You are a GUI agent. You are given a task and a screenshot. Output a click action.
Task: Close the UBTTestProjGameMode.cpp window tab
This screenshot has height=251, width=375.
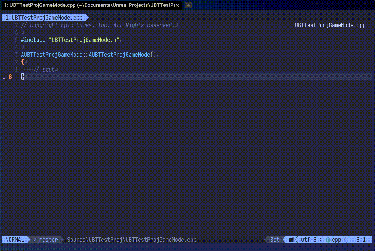point(177,5)
